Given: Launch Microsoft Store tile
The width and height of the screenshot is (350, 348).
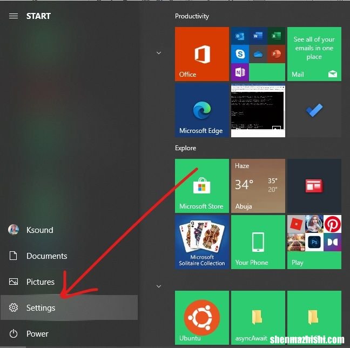Looking at the screenshot, I should coord(202,186).
